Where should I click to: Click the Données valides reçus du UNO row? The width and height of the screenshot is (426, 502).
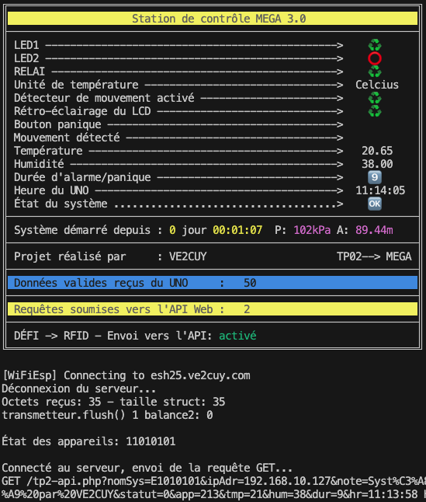pyautogui.click(x=213, y=283)
